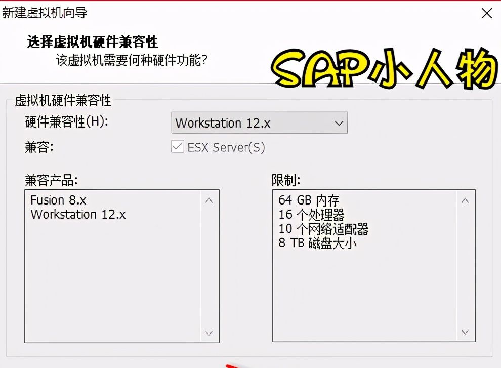Close the 新建虚拟机向导 dialog

pyautogui.click(x=486, y=13)
